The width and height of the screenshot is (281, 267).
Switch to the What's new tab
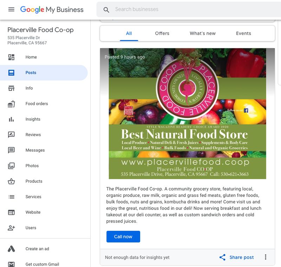(203, 33)
